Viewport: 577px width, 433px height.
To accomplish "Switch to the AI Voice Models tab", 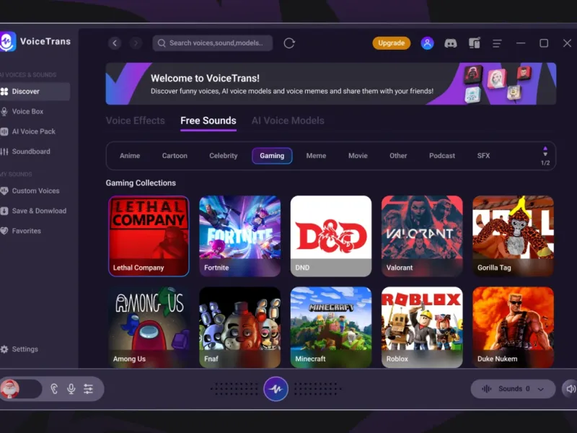I will point(288,121).
